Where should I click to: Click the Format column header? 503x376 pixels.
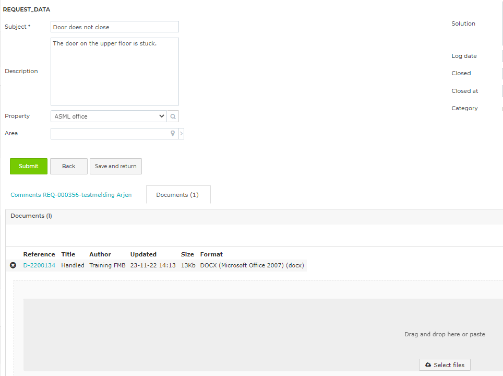pos(211,254)
